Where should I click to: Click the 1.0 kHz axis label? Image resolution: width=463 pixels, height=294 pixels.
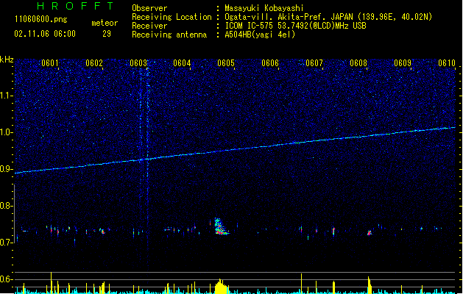[x=7, y=132]
